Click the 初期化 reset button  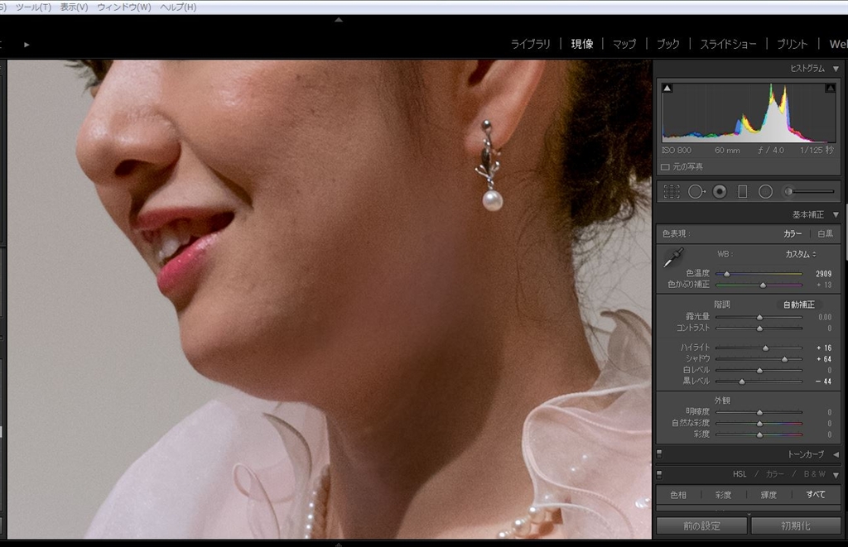click(x=795, y=525)
